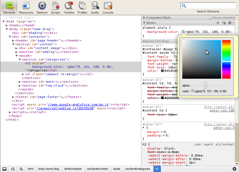Click the "display: block;" property
Viewport: 239px width, 172px height.
[x=161, y=148]
